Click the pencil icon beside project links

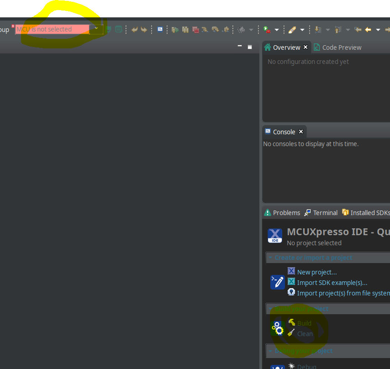pos(278,282)
